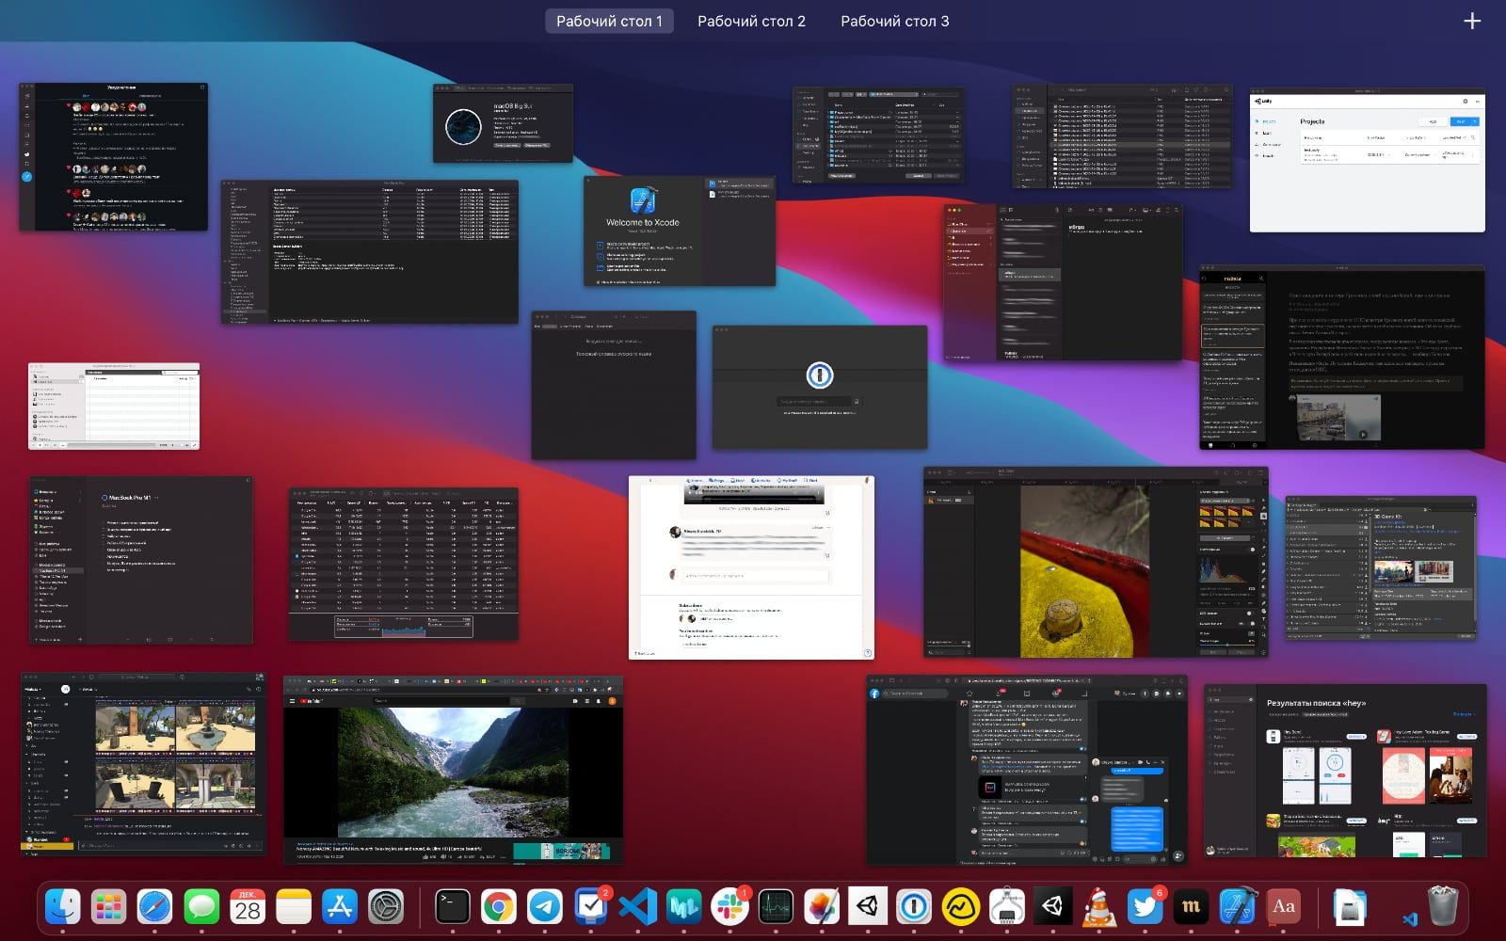Click the Slack icon in the Dock

[729, 907]
